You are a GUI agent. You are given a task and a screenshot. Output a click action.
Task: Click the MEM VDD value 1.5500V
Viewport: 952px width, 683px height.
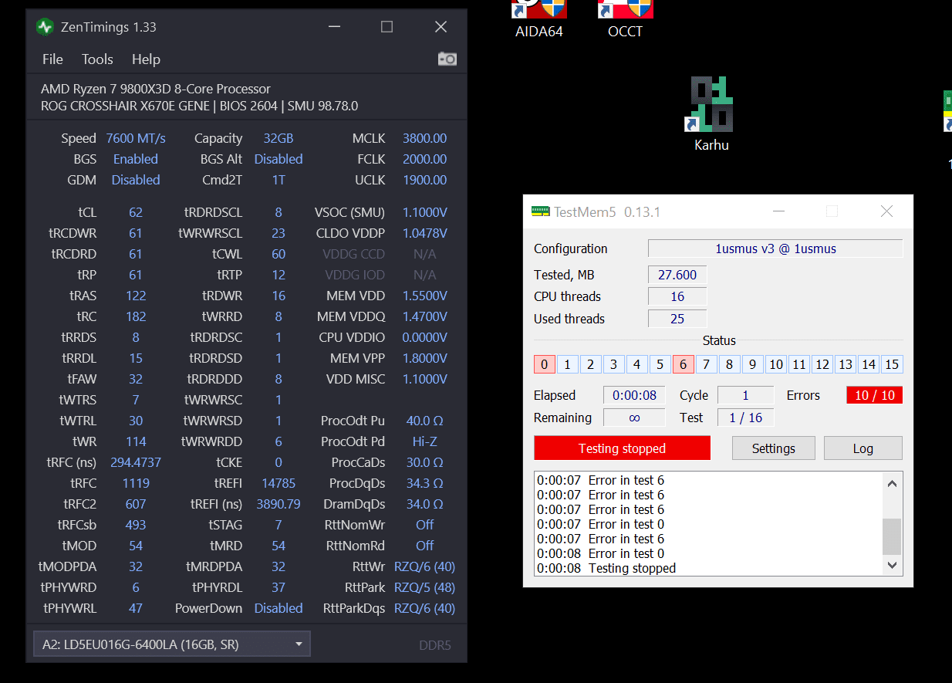tap(425, 296)
